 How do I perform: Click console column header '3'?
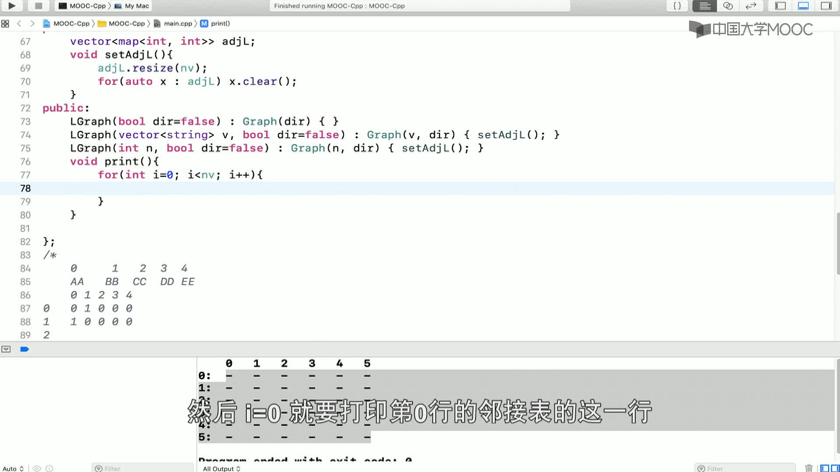coord(312,364)
